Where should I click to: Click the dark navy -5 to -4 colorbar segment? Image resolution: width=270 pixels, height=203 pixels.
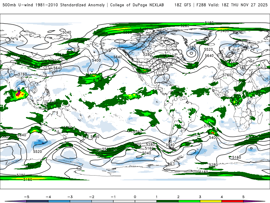click(37, 201)
